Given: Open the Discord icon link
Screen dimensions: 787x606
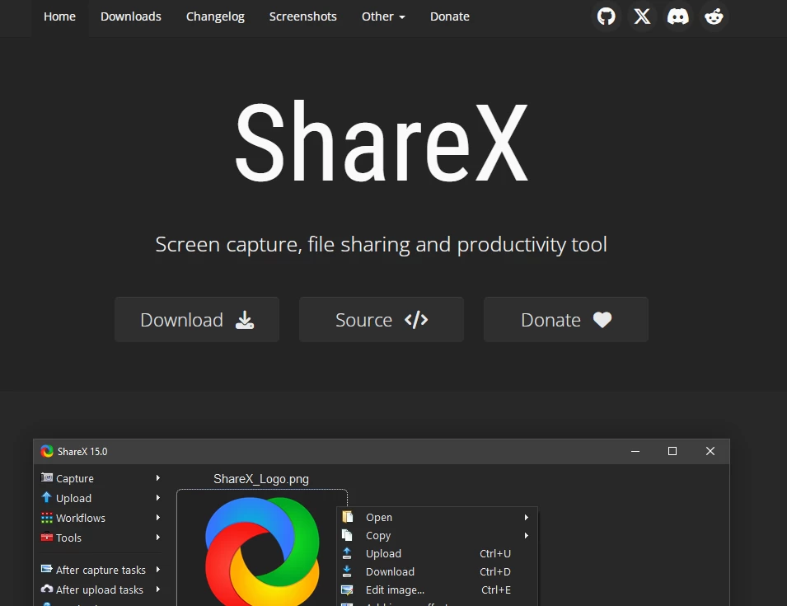Looking at the screenshot, I should (x=677, y=16).
